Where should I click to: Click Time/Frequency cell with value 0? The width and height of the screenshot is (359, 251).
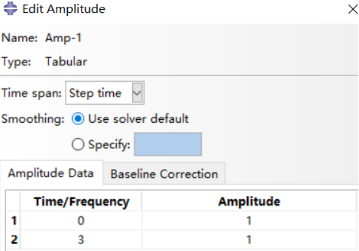coord(81,220)
